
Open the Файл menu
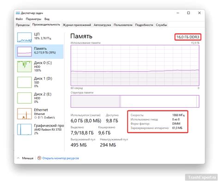point(19,19)
